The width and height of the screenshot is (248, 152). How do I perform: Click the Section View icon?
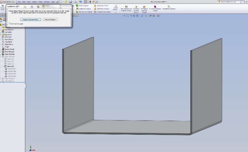click(x=134, y=16)
